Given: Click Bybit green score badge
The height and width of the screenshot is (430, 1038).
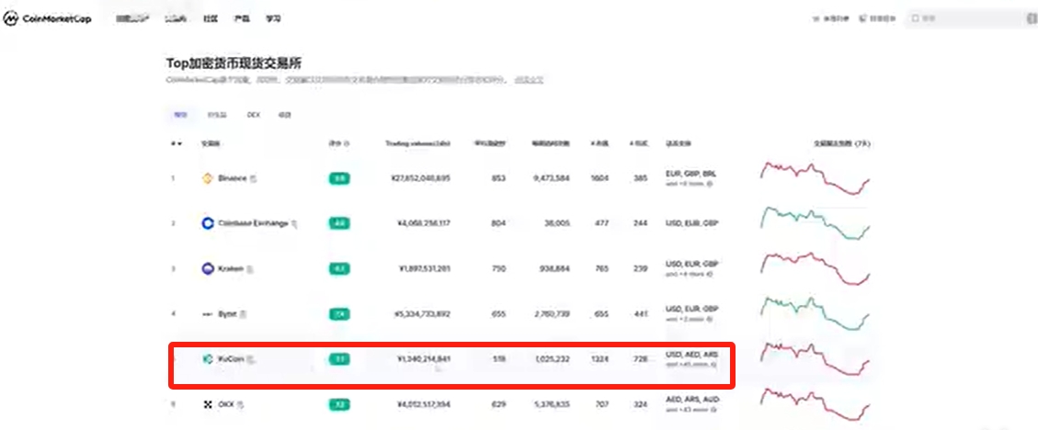Looking at the screenshot, I should point(339,313).
